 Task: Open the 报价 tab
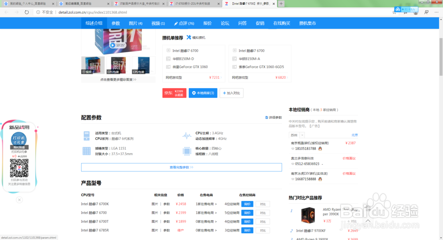[x=207, y=23]
